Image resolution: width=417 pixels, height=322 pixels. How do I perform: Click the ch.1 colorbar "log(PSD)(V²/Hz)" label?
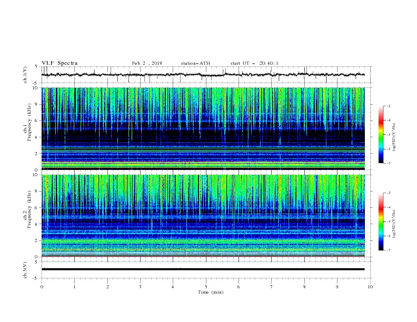pos(394,137)
